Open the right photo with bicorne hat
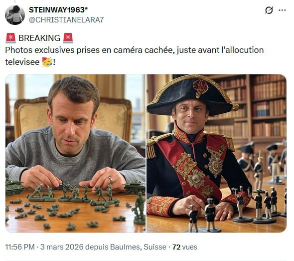This screenshot has width=294, height=261. coord(216,153)
